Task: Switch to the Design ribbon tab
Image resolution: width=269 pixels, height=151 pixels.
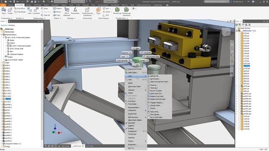Action: [x=29, y=5]
